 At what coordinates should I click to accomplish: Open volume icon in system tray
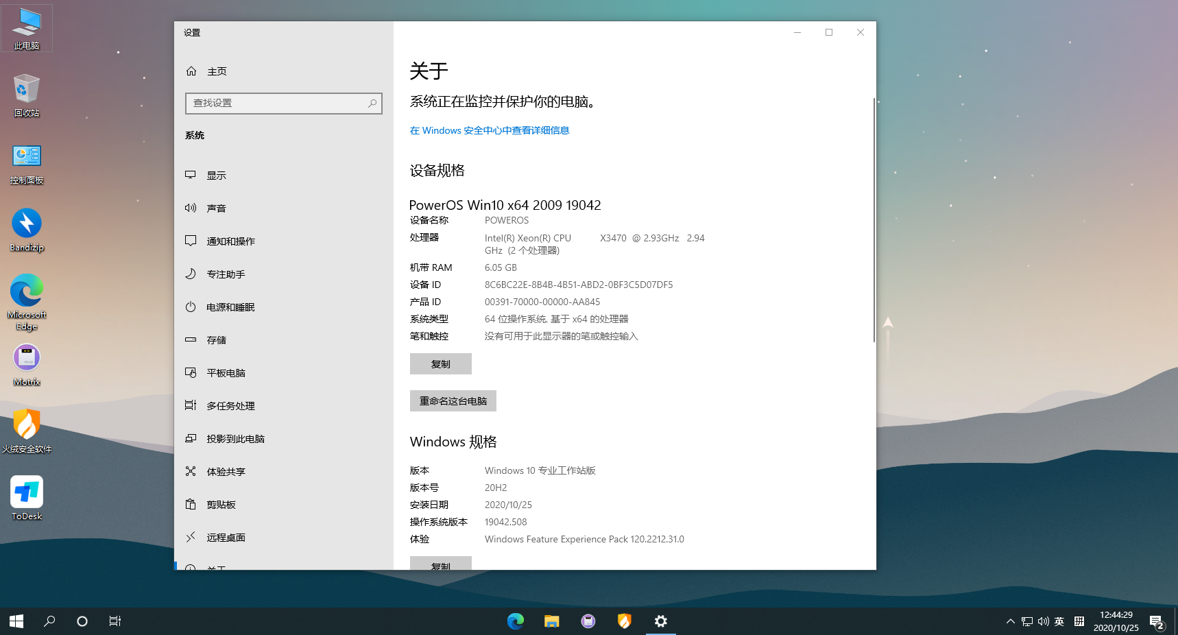[1043, 621]
